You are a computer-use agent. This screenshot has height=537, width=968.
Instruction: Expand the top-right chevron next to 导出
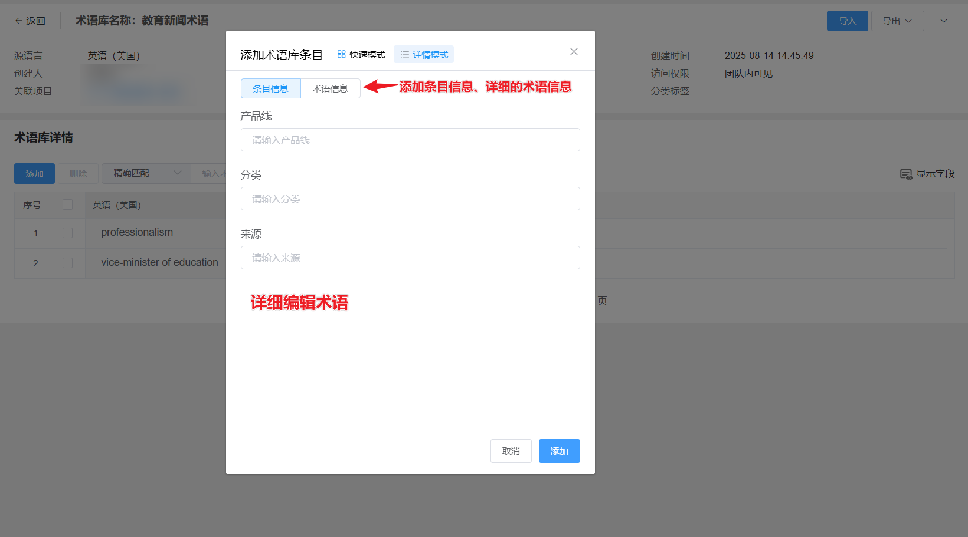[944, 21]
